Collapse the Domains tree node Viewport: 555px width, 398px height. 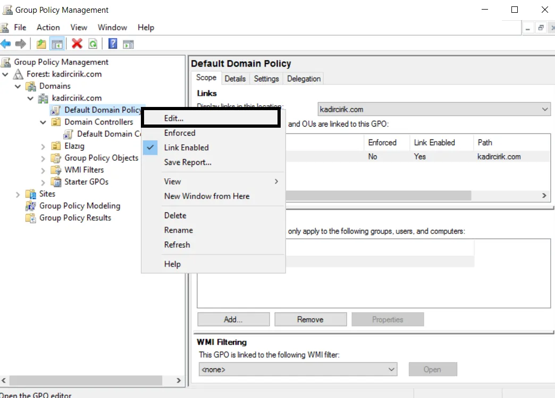[18, 86]
